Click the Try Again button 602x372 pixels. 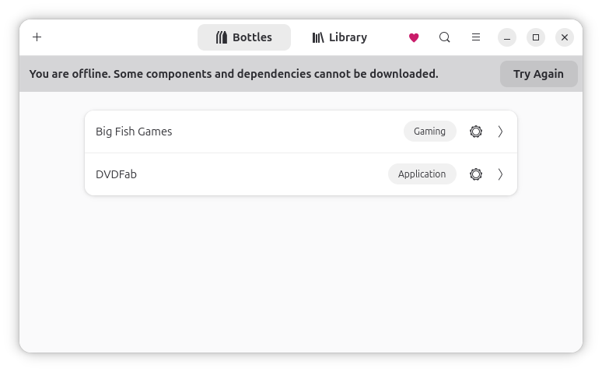pyautogui.click(x=539, y=74)
